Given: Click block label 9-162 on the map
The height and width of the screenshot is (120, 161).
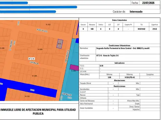Looking at the screenshot, I should click(x=48, y=24).
